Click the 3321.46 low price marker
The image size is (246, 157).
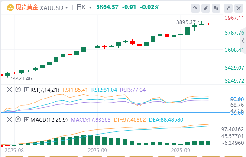pyautogui.click(x=22, y=79)
